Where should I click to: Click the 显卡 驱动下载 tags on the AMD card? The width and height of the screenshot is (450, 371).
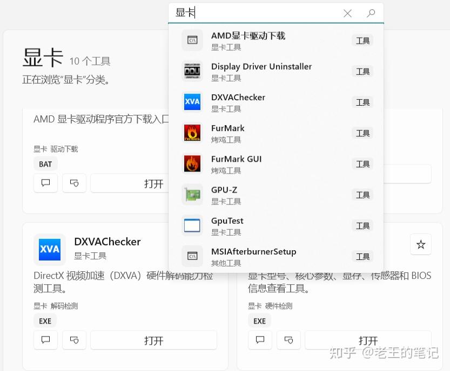(x=56, y=149)
